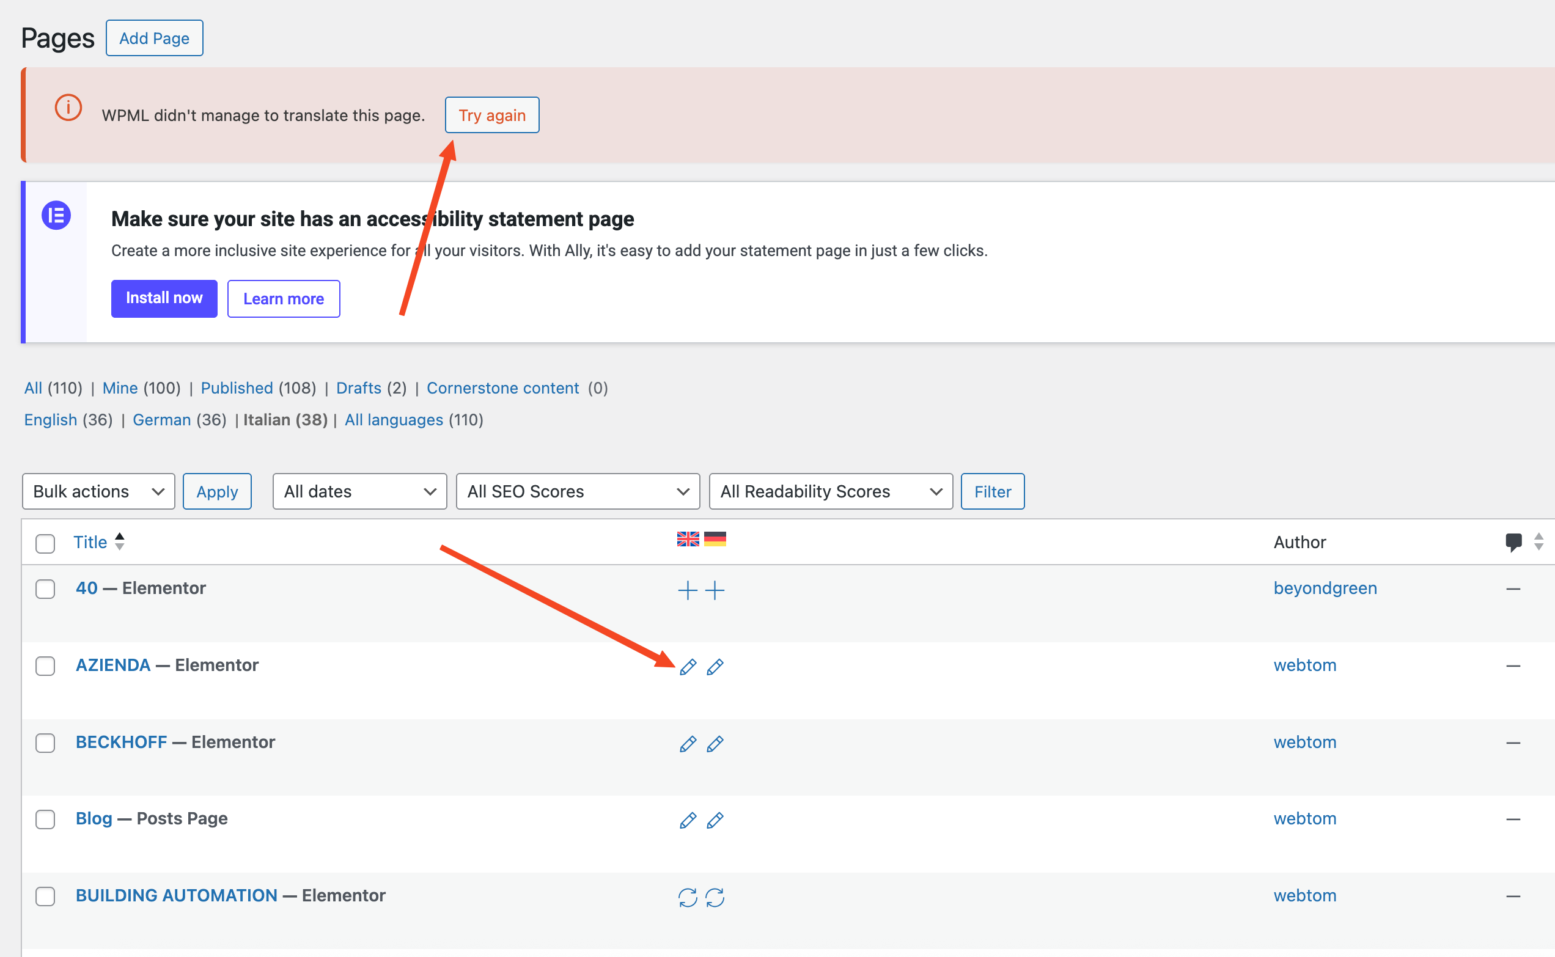This screenshot has height=957, width=1555.
Task: Click the comments bubble column icon
Action: pos(1513,542)
